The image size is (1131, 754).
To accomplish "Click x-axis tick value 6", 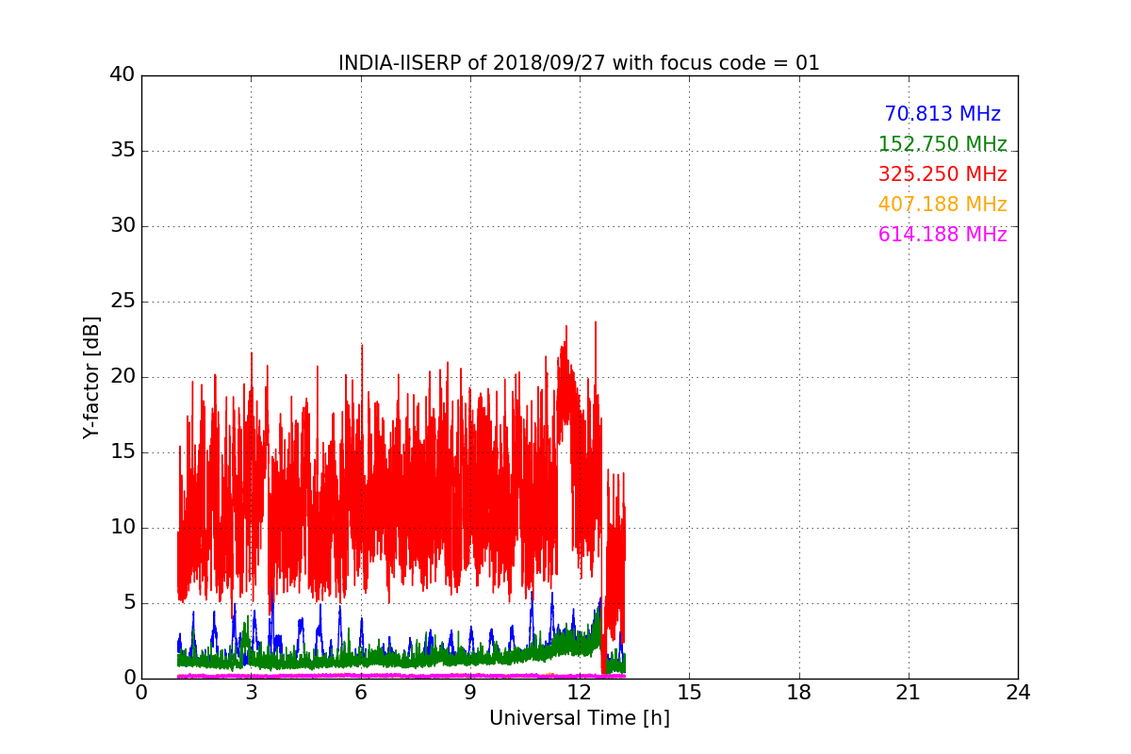I will [x=360, y=693].
